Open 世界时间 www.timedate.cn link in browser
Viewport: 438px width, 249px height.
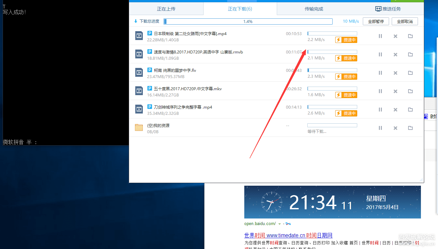(x=288, y=235)
